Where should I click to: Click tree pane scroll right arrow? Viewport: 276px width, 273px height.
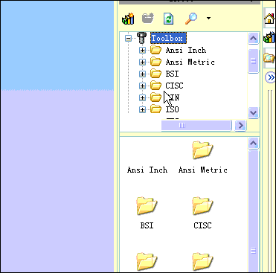240,126
